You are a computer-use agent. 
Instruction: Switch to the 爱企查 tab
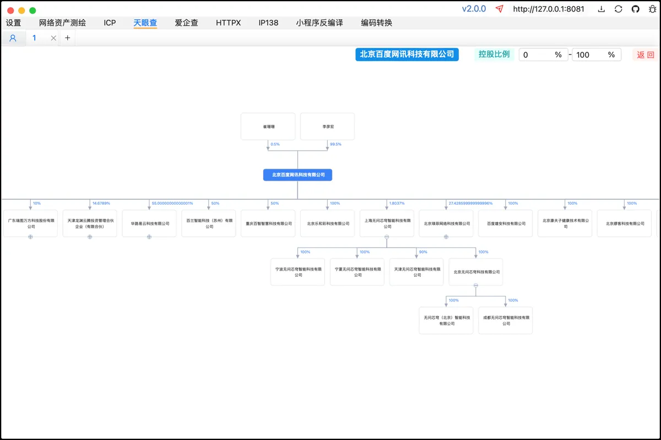click(x=187, y=23)
